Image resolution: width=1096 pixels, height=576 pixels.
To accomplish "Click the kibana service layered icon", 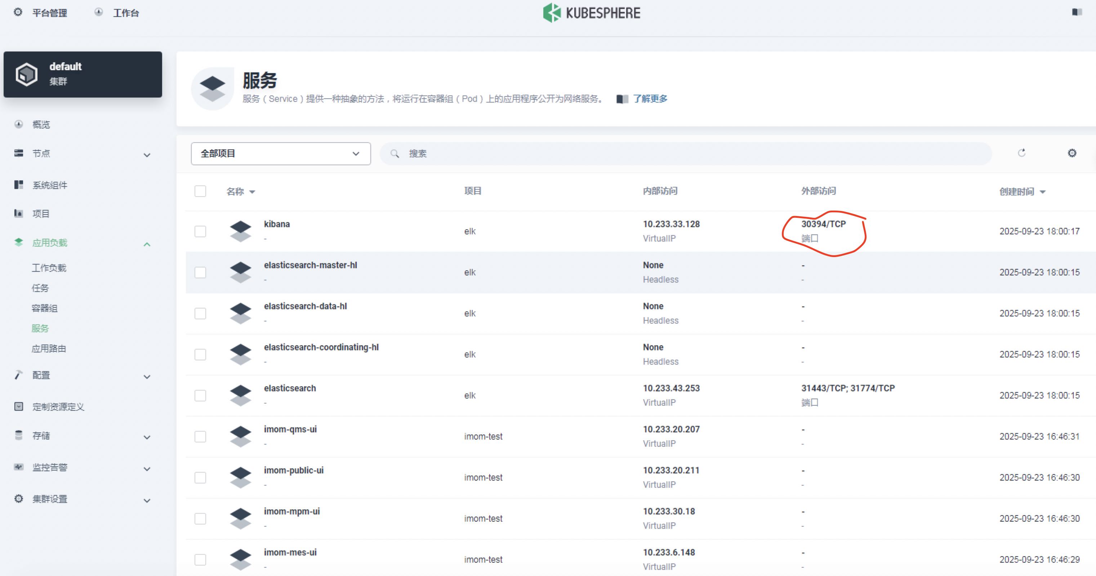I will pos(240,231).
